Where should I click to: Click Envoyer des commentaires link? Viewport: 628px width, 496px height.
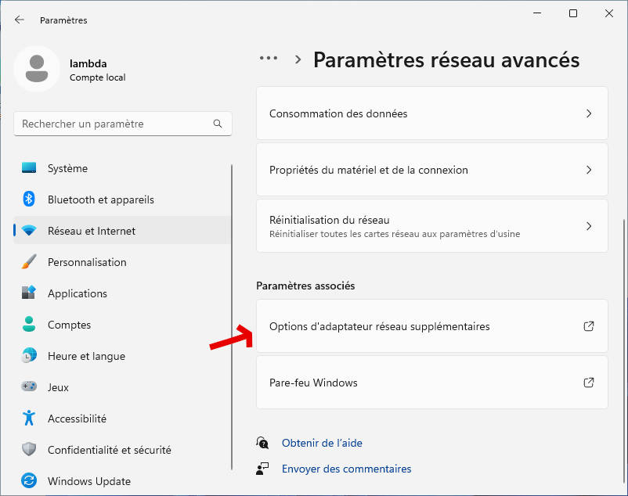[x=346, y=469]
